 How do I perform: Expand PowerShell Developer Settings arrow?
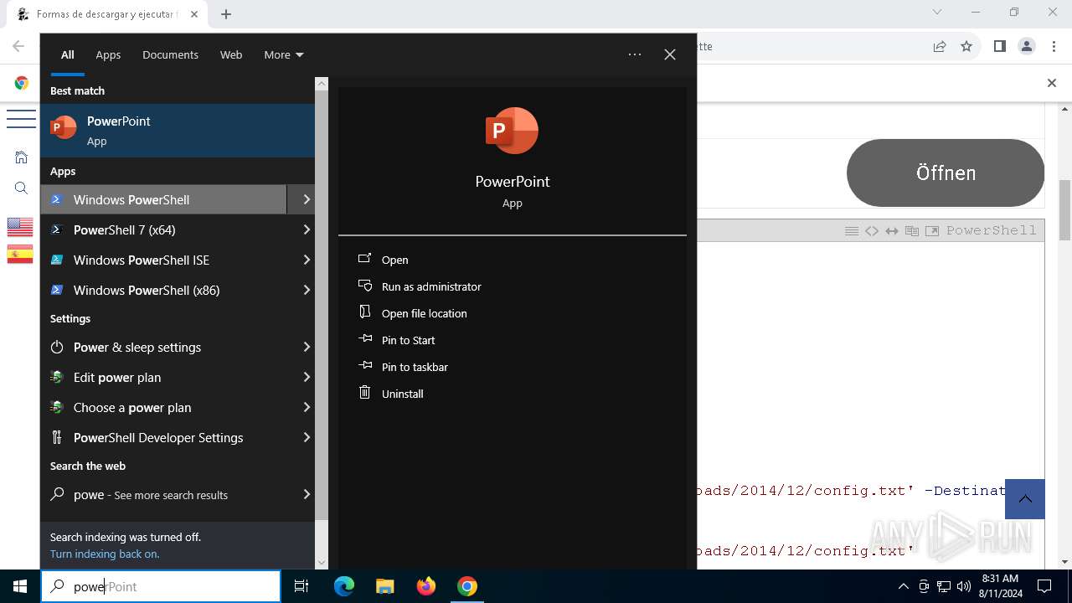click(307, 437)
